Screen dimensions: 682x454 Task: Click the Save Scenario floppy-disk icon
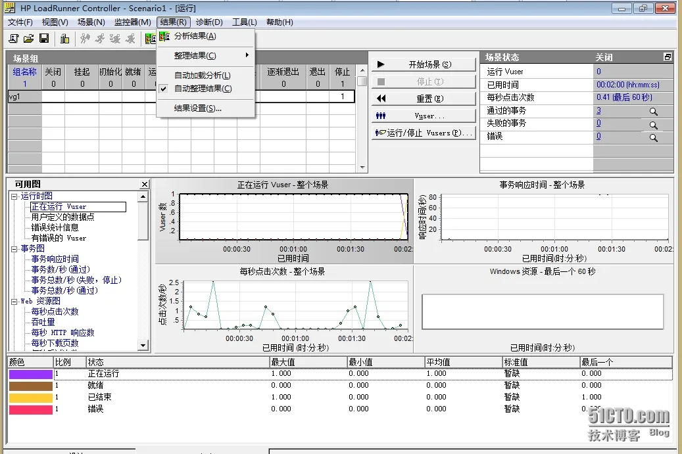coord(44,39)
